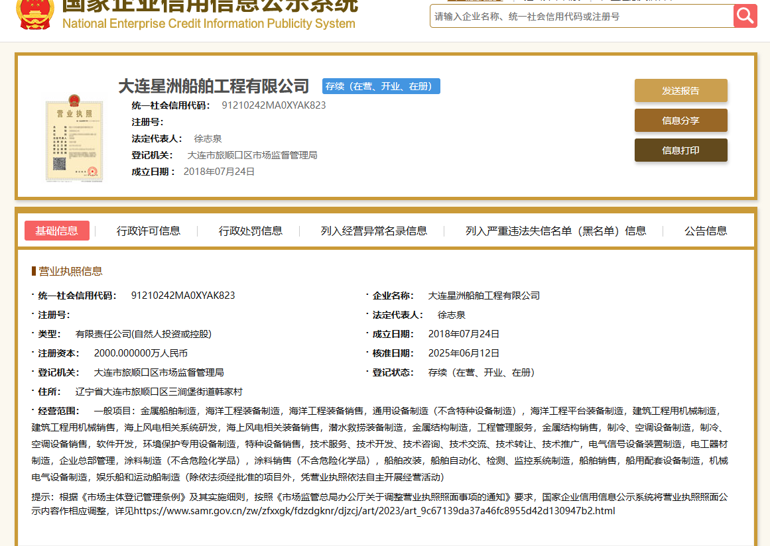Switch to the 公告信息 tab

[x=706, y=231]
